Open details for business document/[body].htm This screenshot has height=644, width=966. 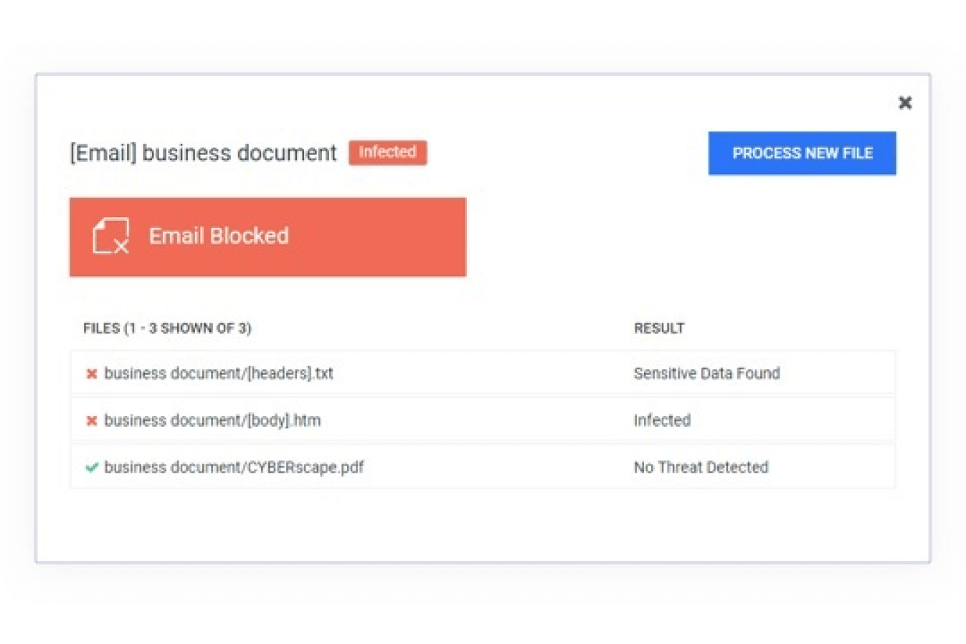point(212,420)
